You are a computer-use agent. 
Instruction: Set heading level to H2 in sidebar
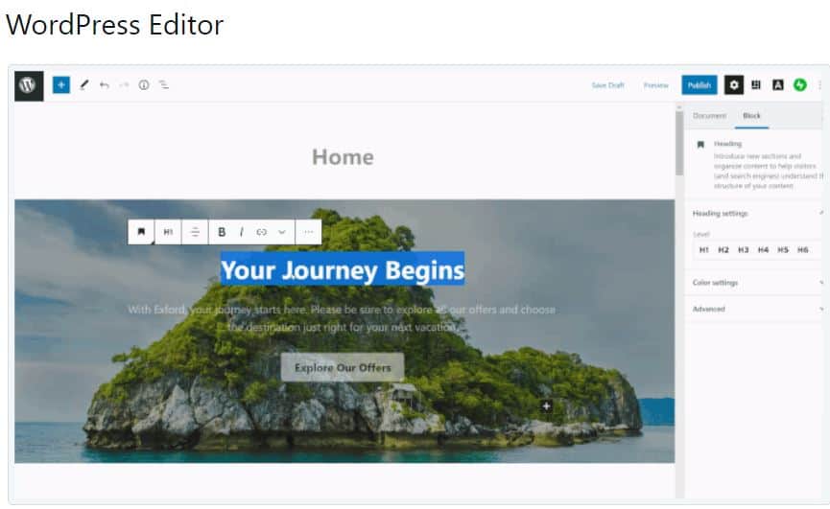click(723, 250)
